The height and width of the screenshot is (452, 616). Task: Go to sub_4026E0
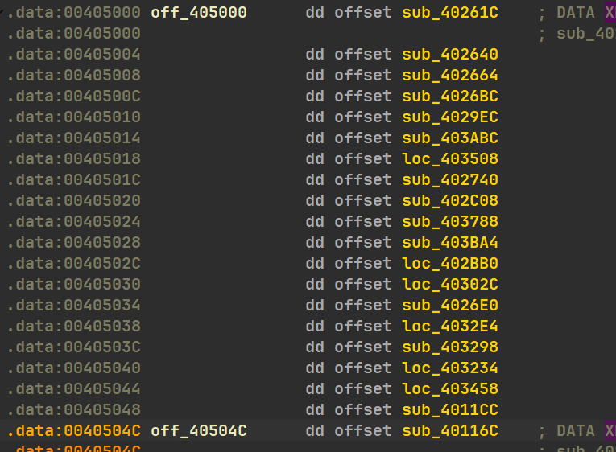pos(450,306)
